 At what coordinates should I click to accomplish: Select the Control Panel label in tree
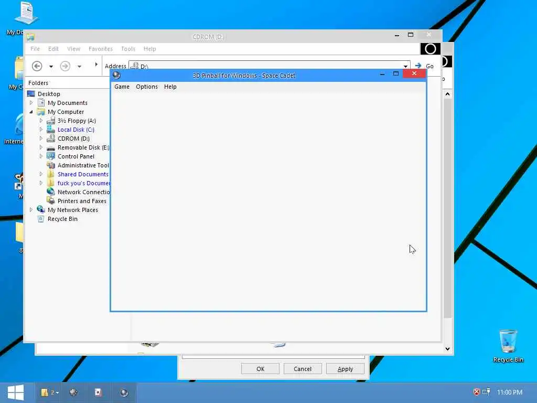(76, 156)
